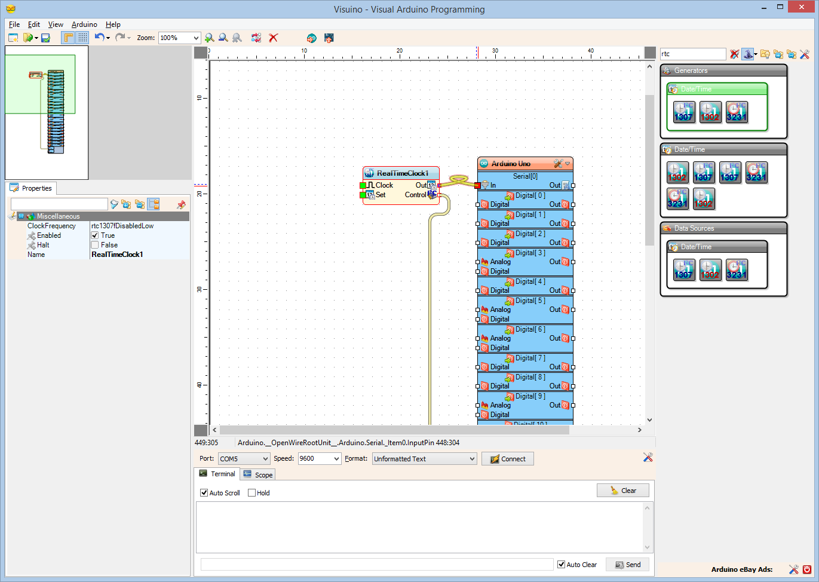
Task: Select the 3231 RTC icon under Generators
Action: (736, 112)
